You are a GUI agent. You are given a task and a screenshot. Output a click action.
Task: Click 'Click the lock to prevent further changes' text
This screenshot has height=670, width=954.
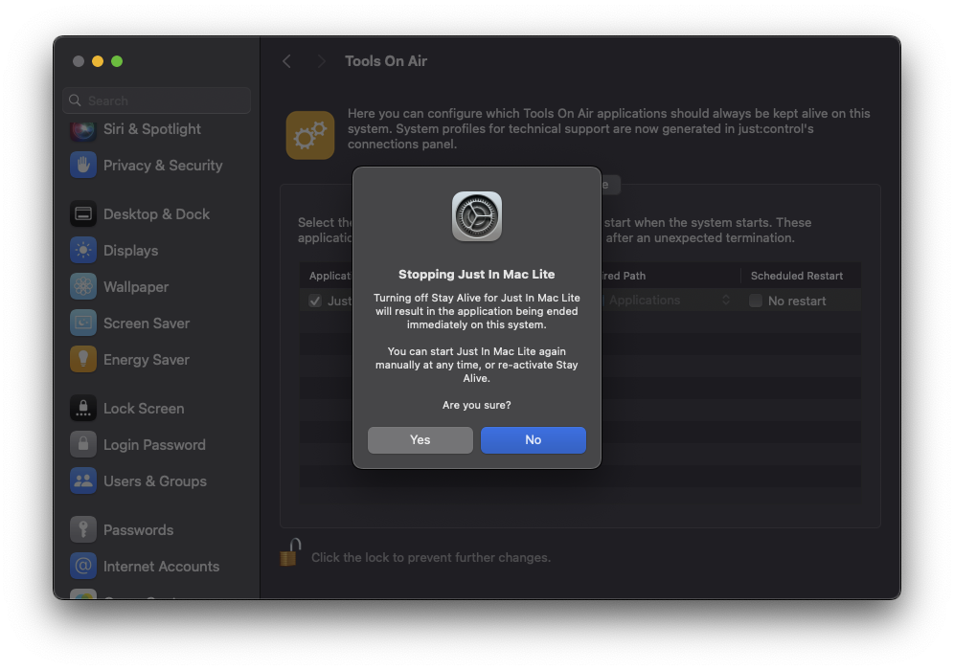point(431,557)
